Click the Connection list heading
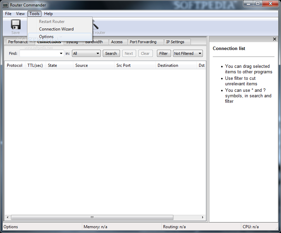This screenshot has width=281, height=233. 229,49
